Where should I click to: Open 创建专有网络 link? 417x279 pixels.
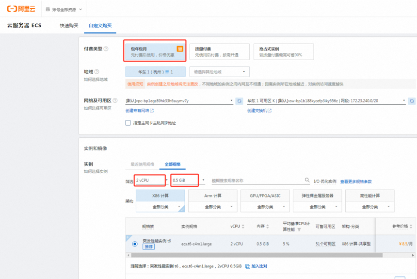tap(139, 111)
